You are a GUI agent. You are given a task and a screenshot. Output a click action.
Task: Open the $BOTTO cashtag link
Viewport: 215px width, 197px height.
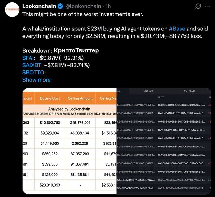[x=33, y=72]
